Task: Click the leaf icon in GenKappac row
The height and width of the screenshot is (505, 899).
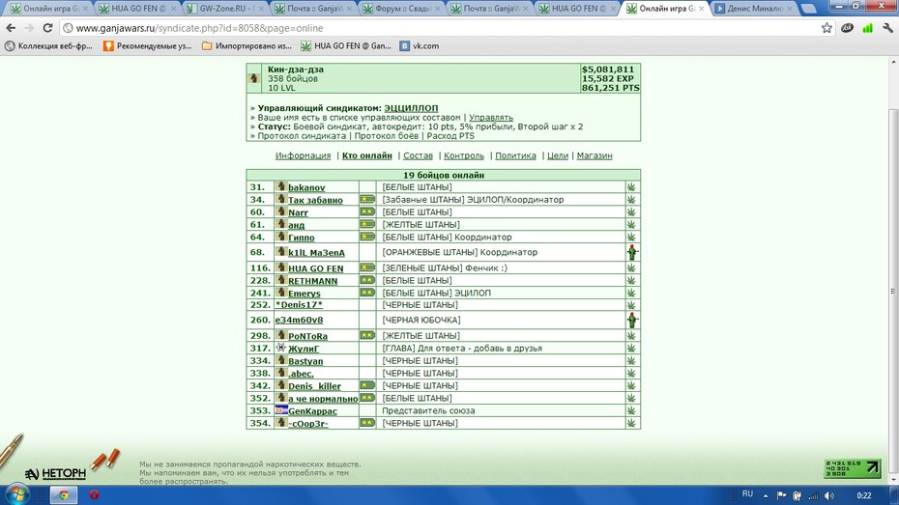Action: pos(631,410)
